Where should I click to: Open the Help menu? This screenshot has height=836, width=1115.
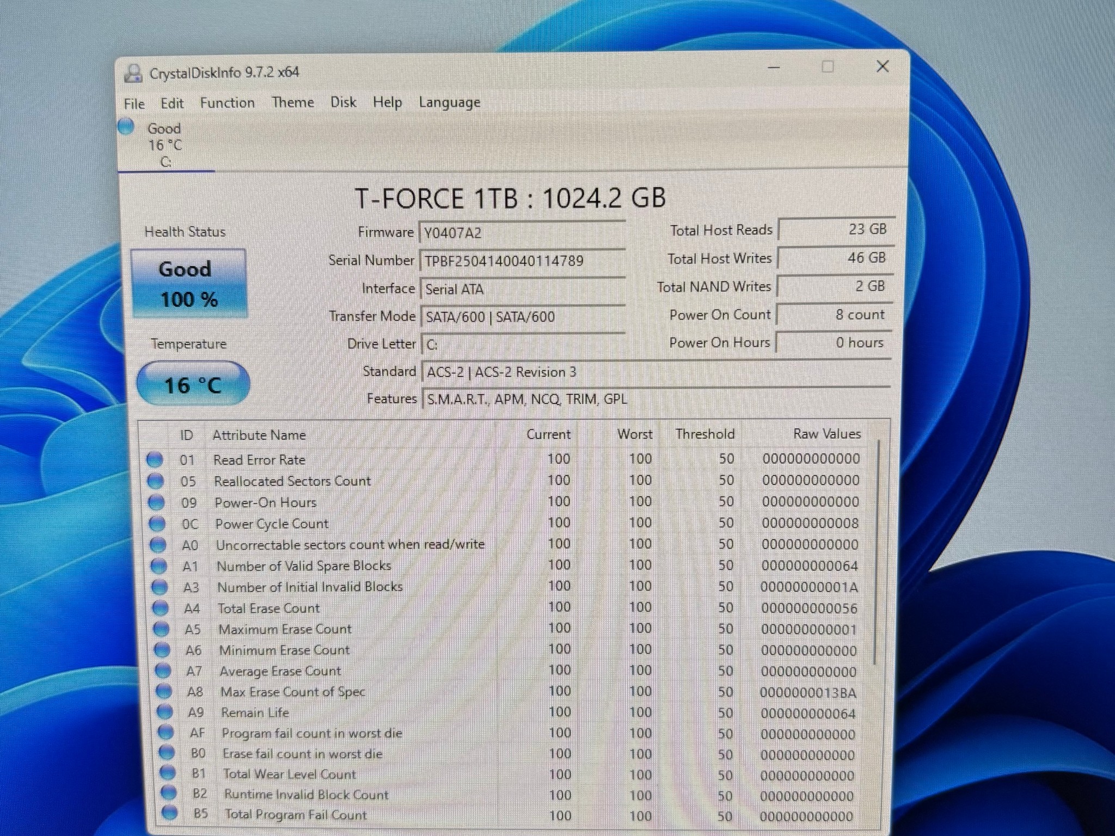[387, 102]
